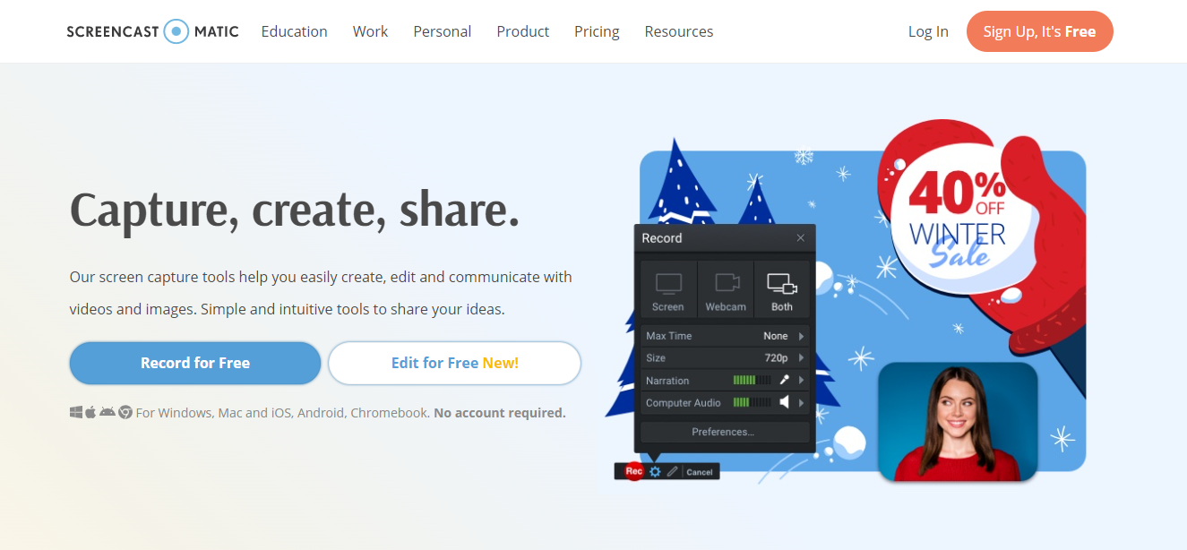The width and height of the screenshot is (1187, 550).
Task: Click the red Rec button
Action: [634, 471]
